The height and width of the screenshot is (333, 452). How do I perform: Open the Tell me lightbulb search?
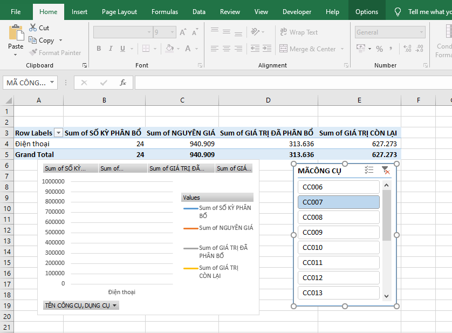398,12
